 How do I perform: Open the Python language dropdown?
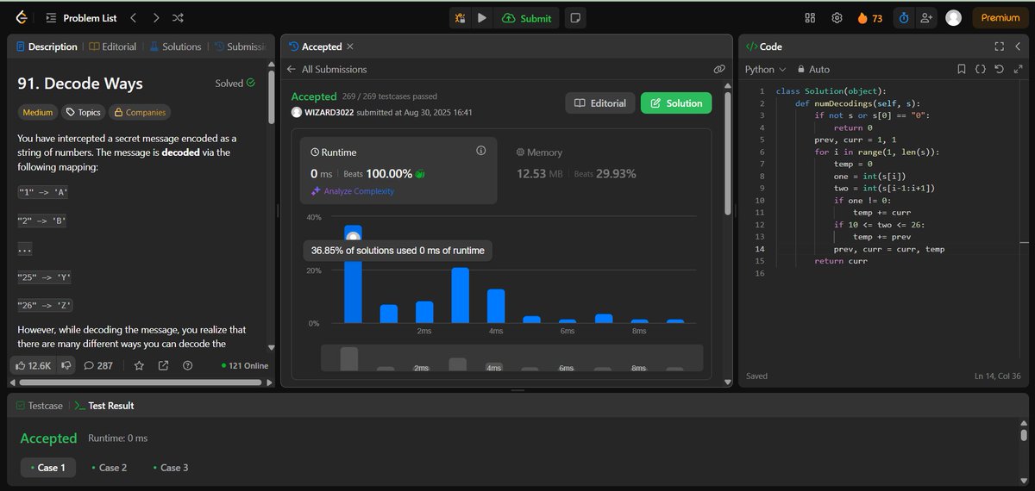click(x=765, y=69)
